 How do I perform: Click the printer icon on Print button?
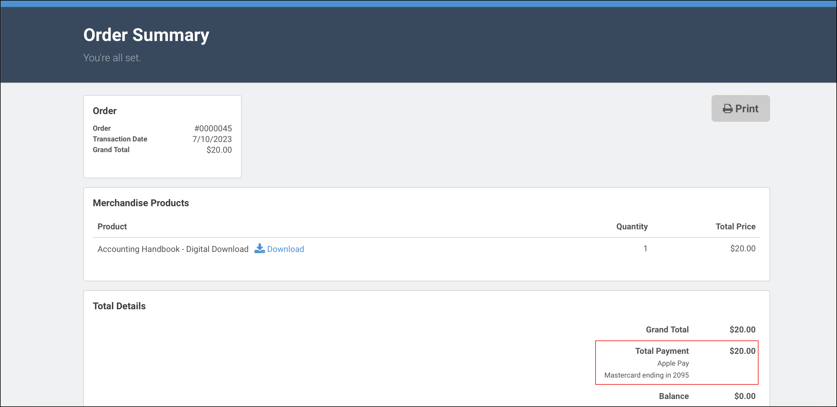[x=727, y=109]
